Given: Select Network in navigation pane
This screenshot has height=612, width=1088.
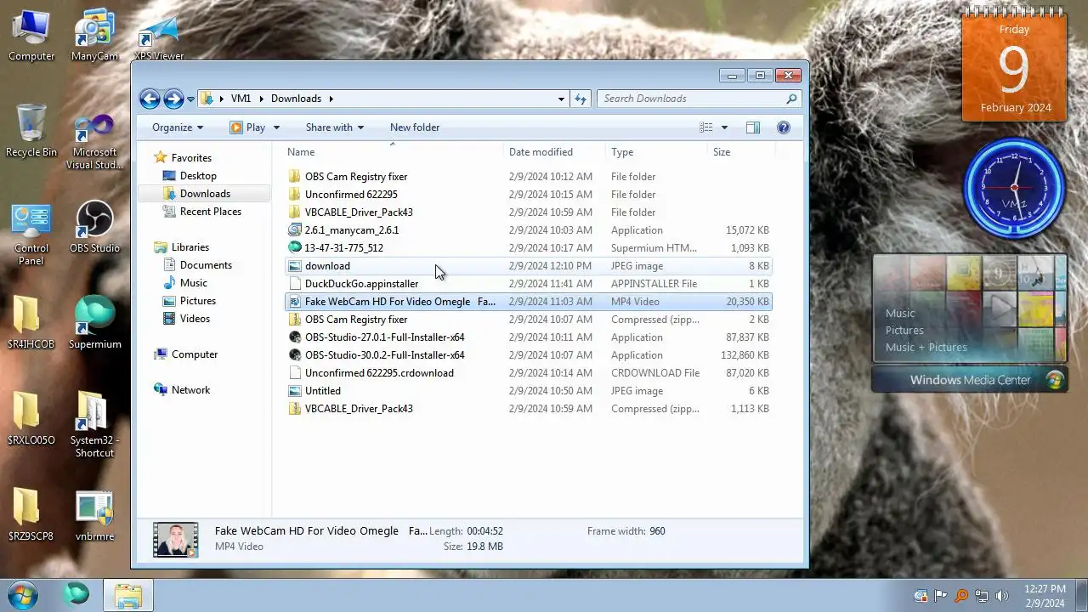Looking at the screenshot, I should (x=190, y=390).
